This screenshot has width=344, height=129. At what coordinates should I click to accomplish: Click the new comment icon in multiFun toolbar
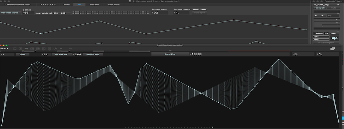26,49
